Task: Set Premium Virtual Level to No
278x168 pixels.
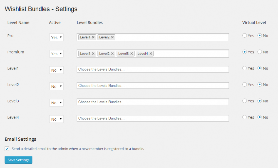Action: 260,52
